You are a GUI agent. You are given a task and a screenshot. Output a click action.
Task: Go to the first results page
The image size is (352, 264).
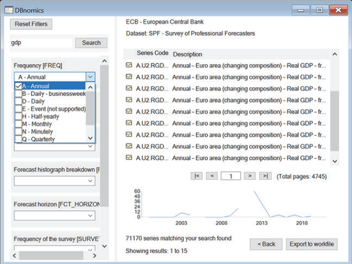click(x=197, y=176)
